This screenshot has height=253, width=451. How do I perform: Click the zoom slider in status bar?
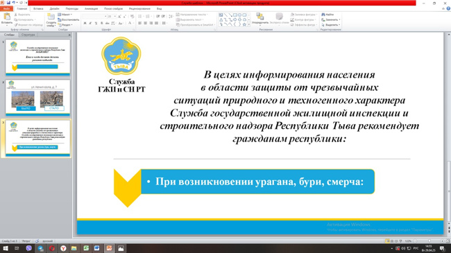point(429,241)
